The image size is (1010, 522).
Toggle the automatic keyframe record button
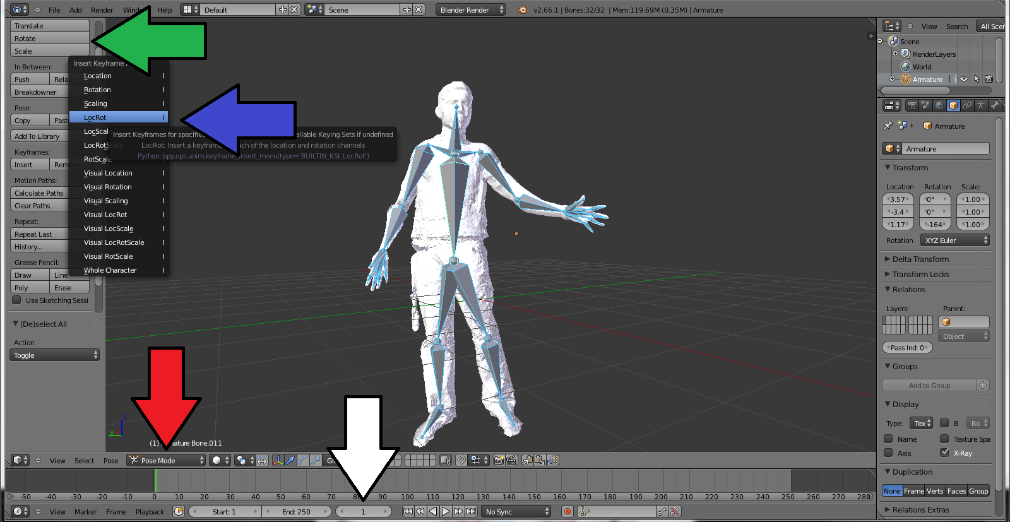click(x=567, y=511)
